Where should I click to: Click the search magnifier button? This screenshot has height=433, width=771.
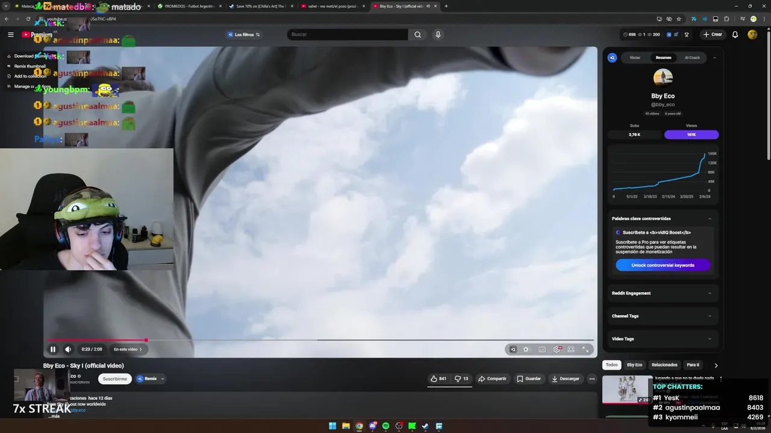[x=417, y=34]
